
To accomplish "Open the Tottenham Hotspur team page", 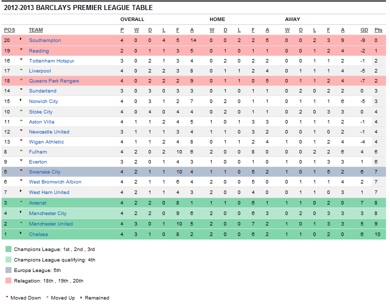I will point(51,61).
